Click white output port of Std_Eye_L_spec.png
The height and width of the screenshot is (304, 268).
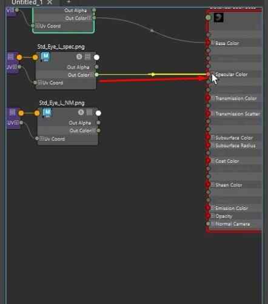[96, 58]
